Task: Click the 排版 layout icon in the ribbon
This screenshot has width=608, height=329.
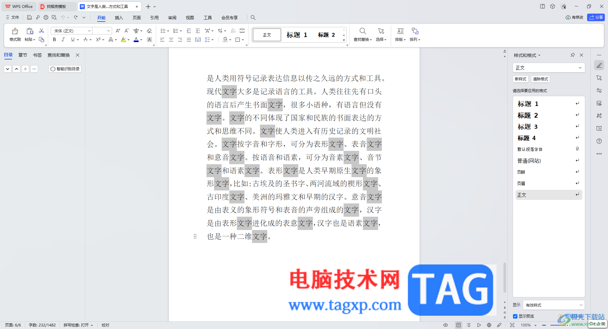Action: click(x=400, y=31)
